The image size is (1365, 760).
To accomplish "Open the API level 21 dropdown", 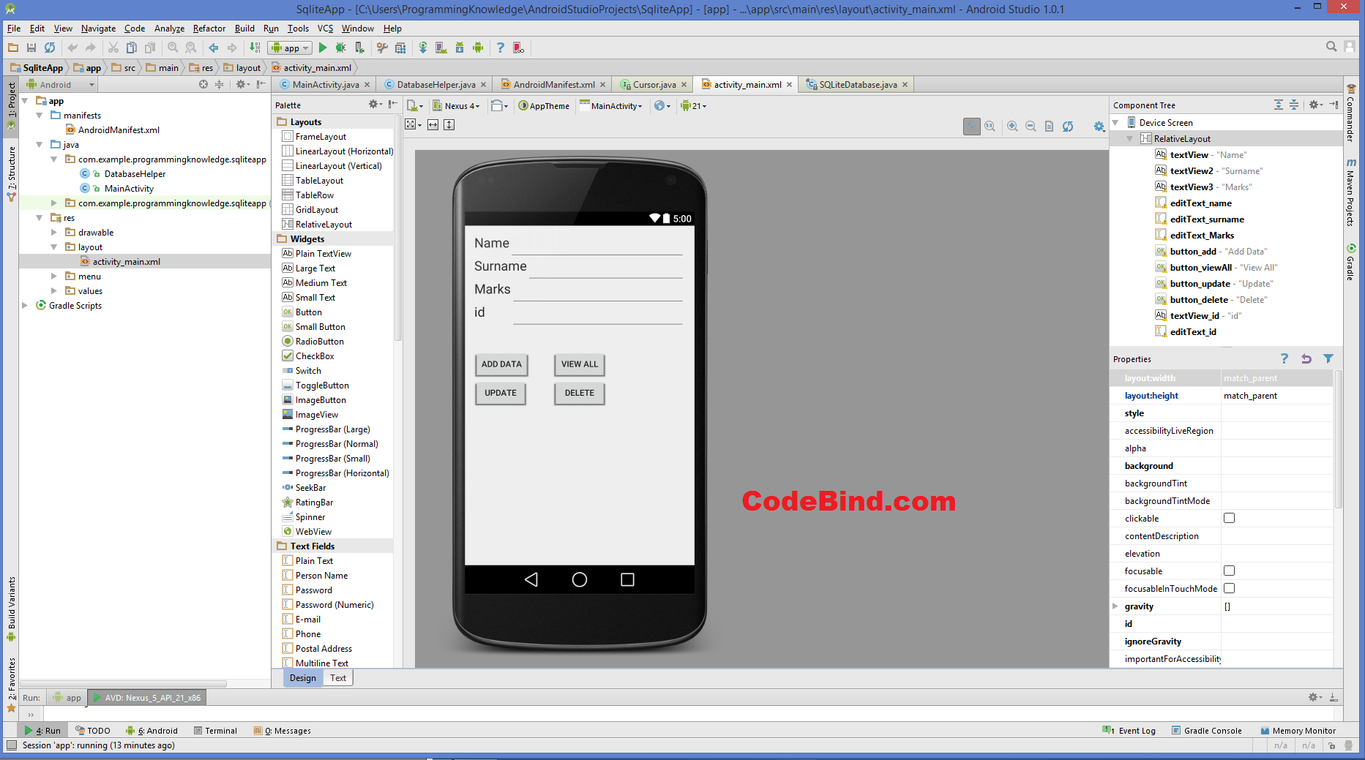I will coord(695,105).
